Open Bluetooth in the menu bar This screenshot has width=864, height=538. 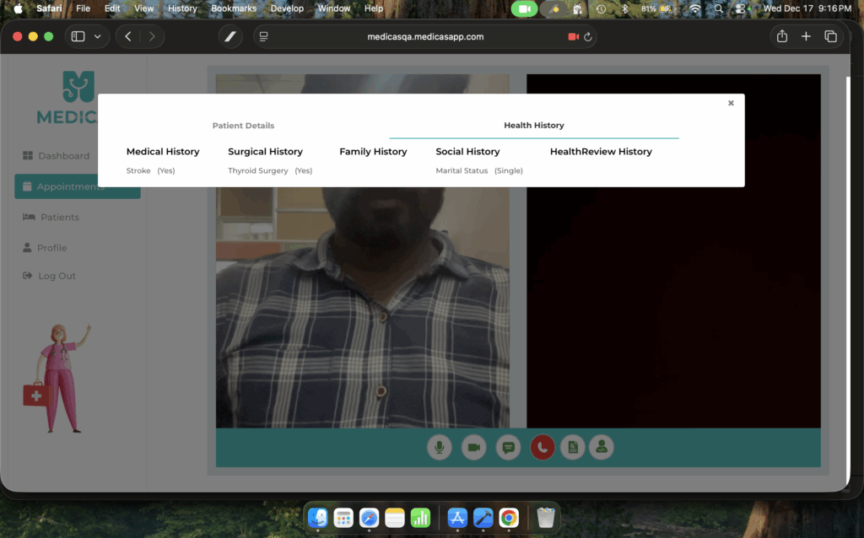click(x=625, y=8)
